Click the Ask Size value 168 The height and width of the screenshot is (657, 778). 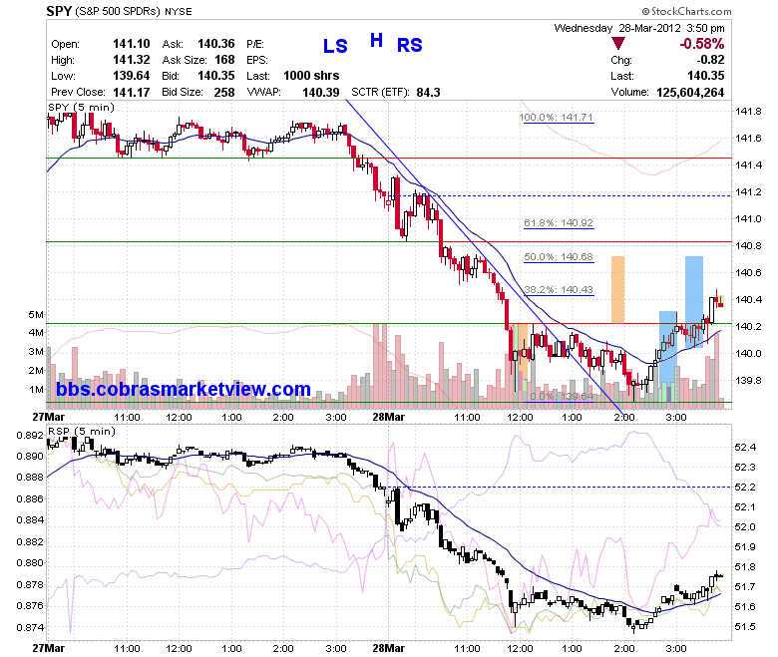coord(224,60)
